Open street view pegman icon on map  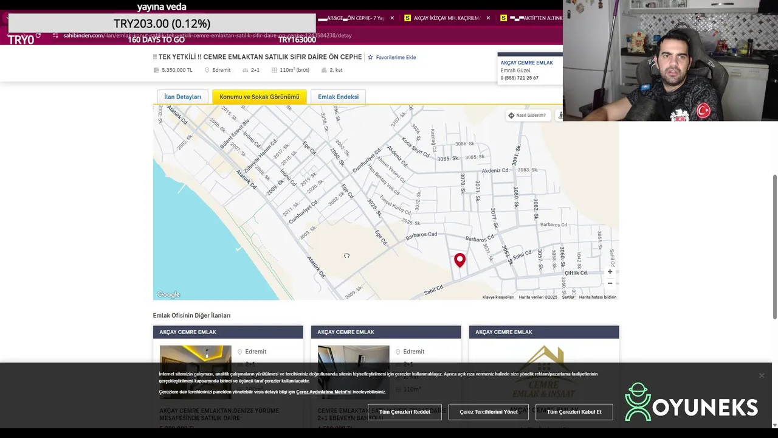(x=559, y=115)
